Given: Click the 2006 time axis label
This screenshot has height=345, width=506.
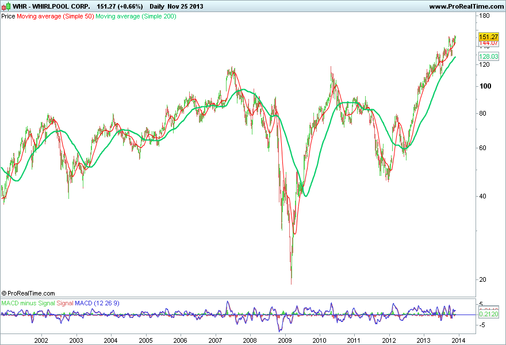Looking at the screenshot, I should [x=180, y=340].
